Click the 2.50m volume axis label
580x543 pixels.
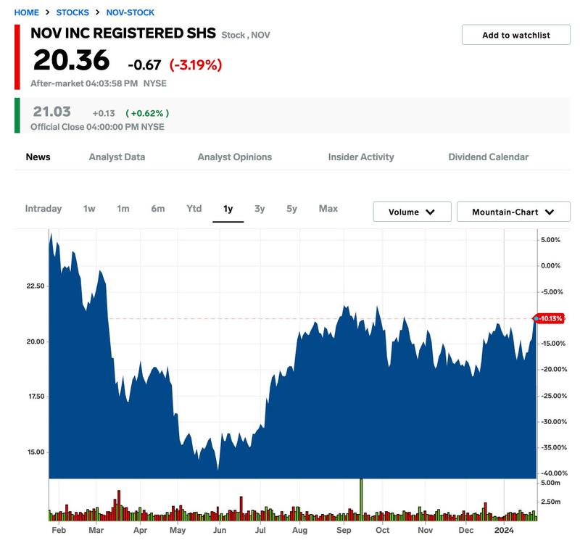click(x=550, y=502)
